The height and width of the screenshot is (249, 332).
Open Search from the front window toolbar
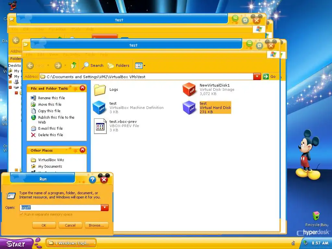pyautogui.click(x=92, y=65)
